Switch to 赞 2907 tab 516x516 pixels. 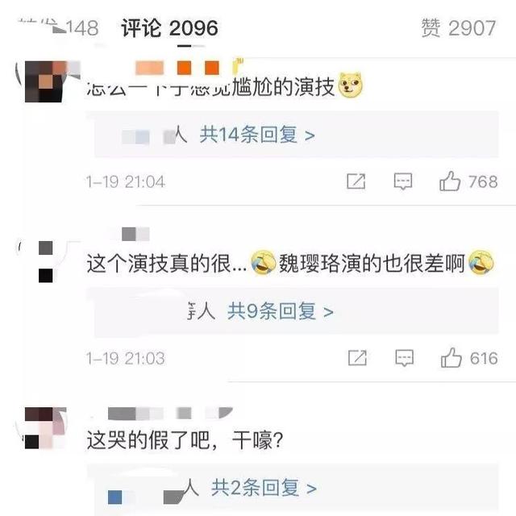pyautogui.click(x=459, y=28)
